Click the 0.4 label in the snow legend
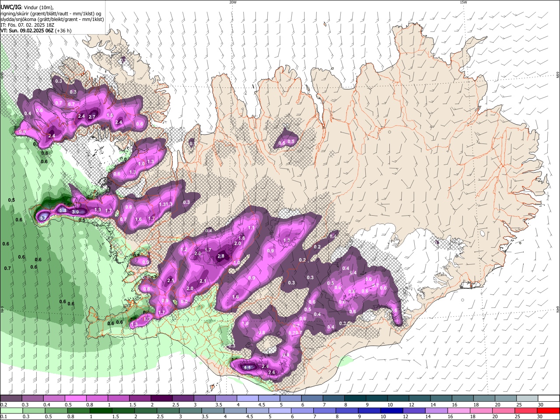 (47, 405)
